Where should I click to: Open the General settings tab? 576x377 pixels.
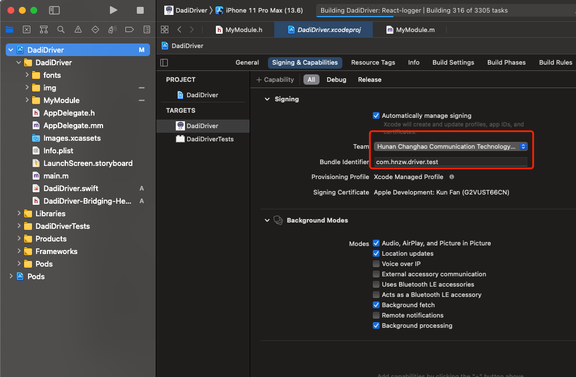247,63
